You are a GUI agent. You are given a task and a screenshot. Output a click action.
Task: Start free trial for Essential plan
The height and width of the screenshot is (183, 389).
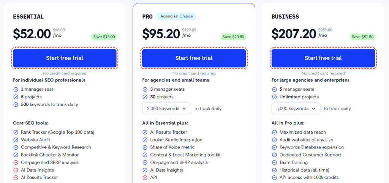point(65,58)
